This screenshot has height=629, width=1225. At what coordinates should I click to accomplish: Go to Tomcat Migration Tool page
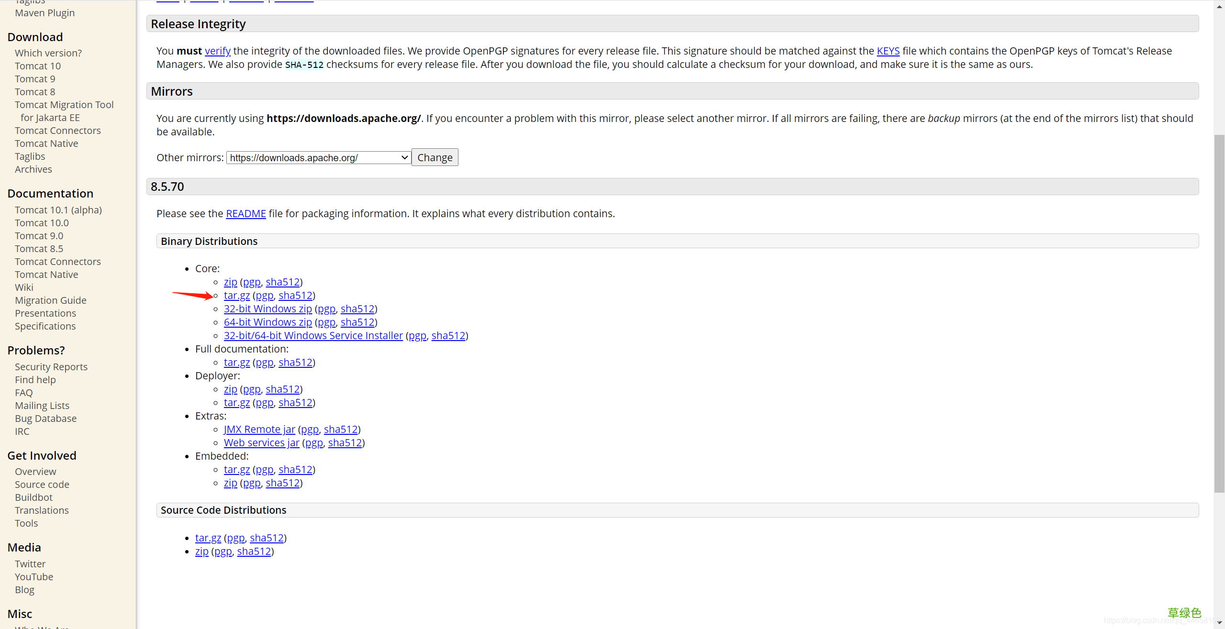[x=64, y=105]
